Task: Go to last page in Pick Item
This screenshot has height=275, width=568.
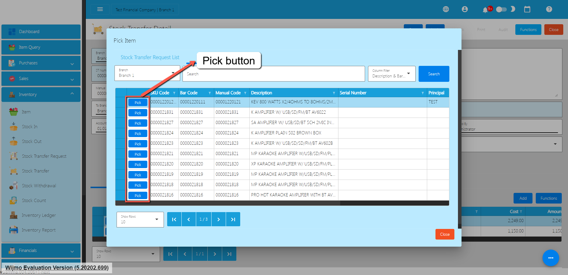Action: [x=233, y=219]
